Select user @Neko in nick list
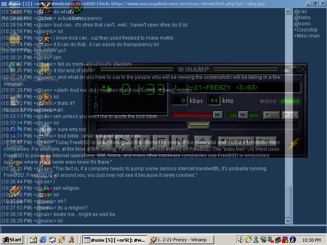 pyautogui.click(x=302, y=18)
